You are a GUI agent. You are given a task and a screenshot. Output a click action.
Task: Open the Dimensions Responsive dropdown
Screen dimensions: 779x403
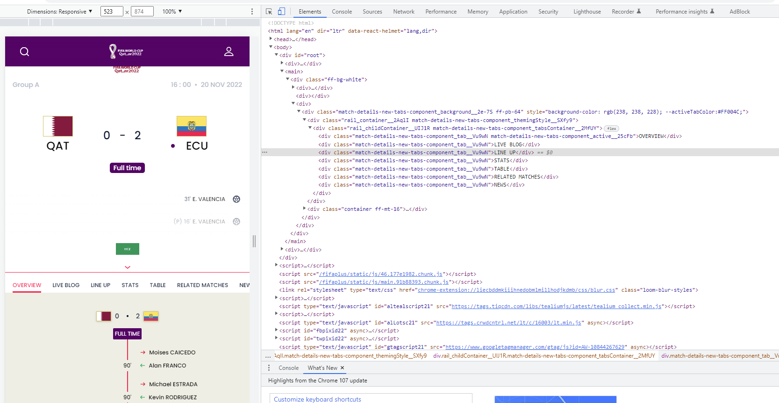pos(59,11)
